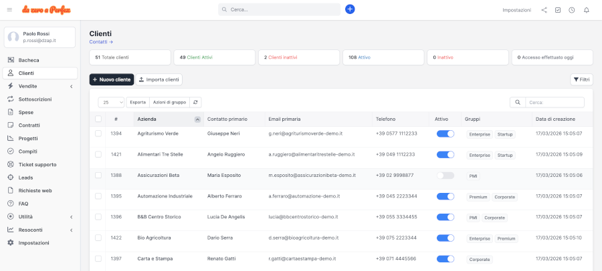Click the global Cerca... search field

[x=279, y=9]
